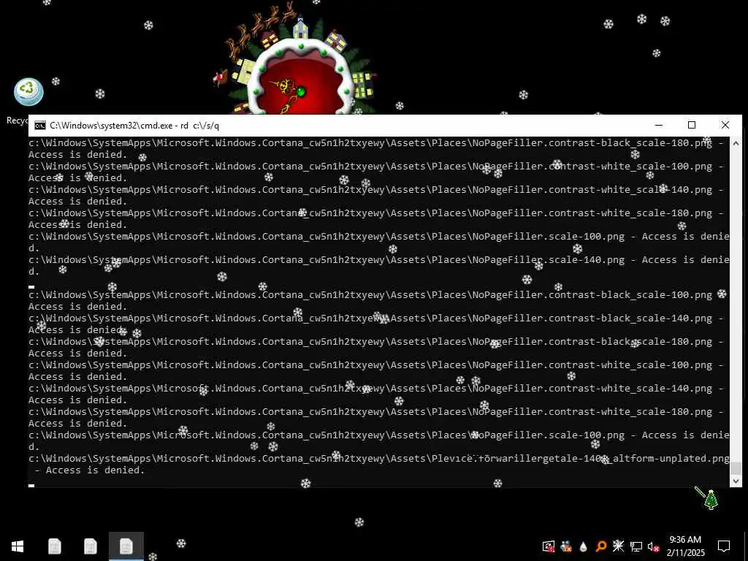Open the blank-file taskbar icon beside Start
This screenshot has height=561, width=748.
coord(54,546)
